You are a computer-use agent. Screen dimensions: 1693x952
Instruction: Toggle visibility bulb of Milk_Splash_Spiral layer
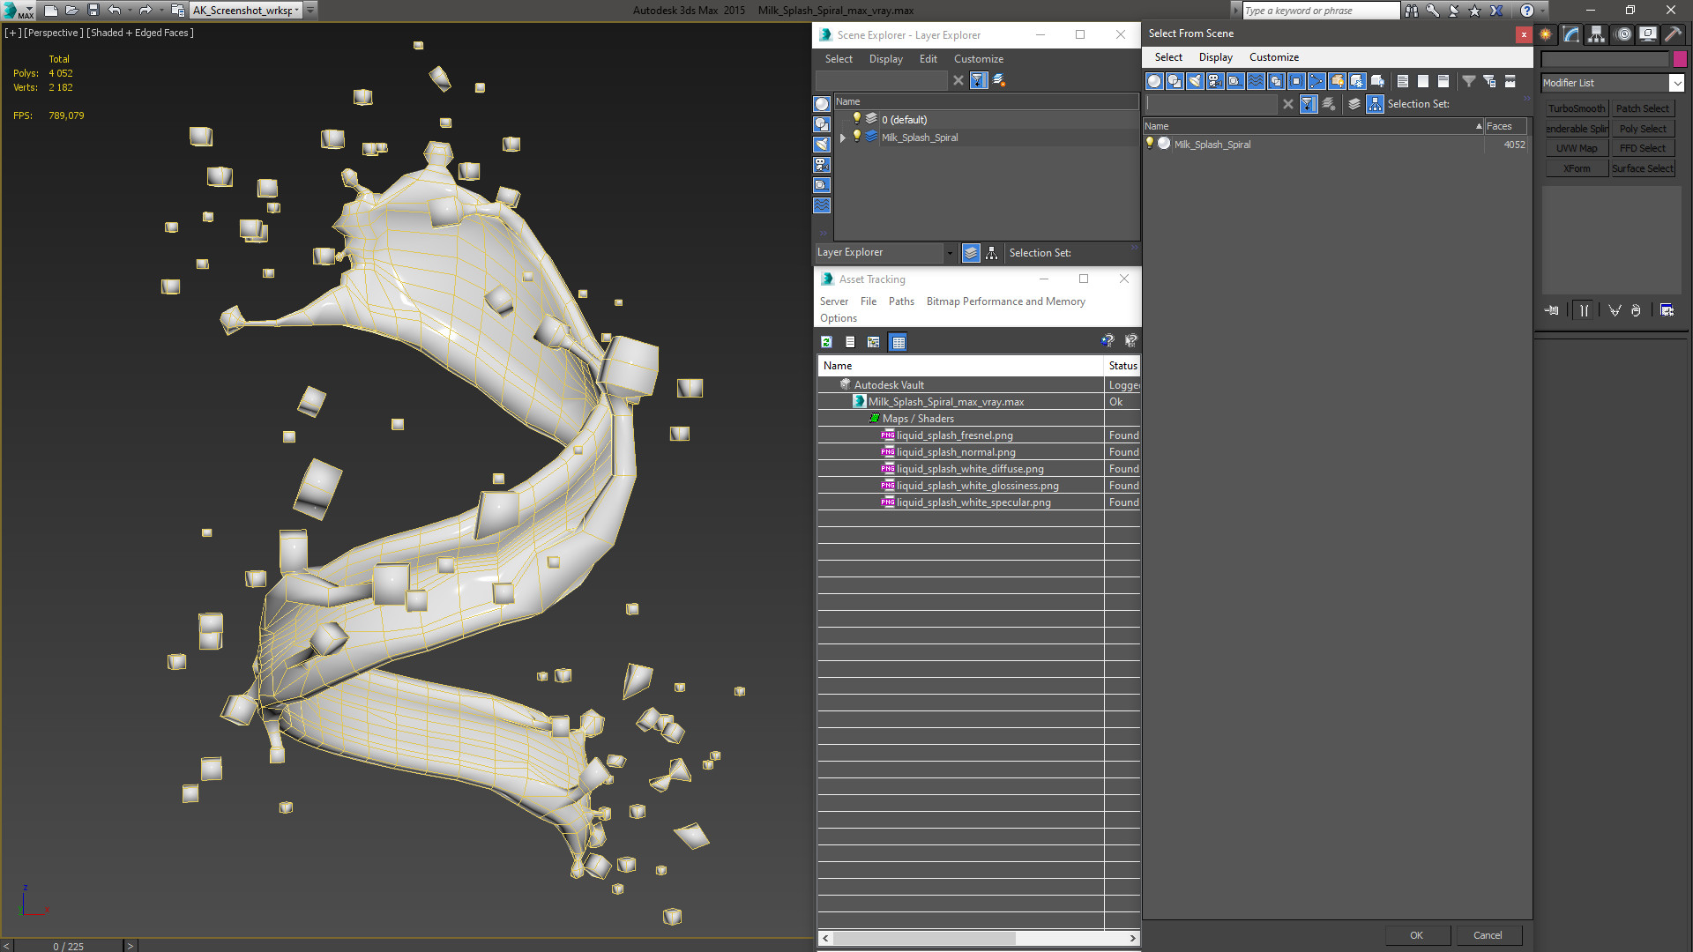coord(856,137)
